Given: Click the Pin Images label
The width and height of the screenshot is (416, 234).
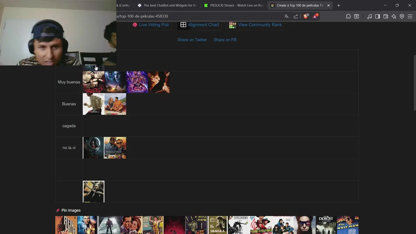Looking at the screenshot, I should 71,210.
